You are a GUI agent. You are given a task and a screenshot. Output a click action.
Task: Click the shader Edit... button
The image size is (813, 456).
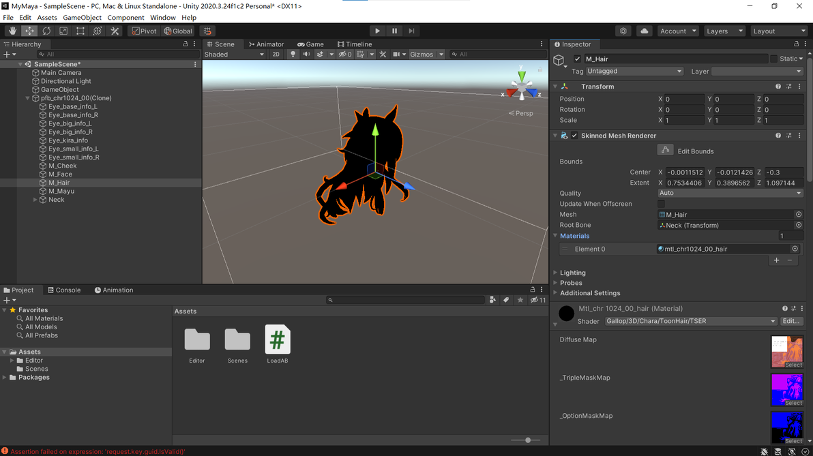pos(790,321)
